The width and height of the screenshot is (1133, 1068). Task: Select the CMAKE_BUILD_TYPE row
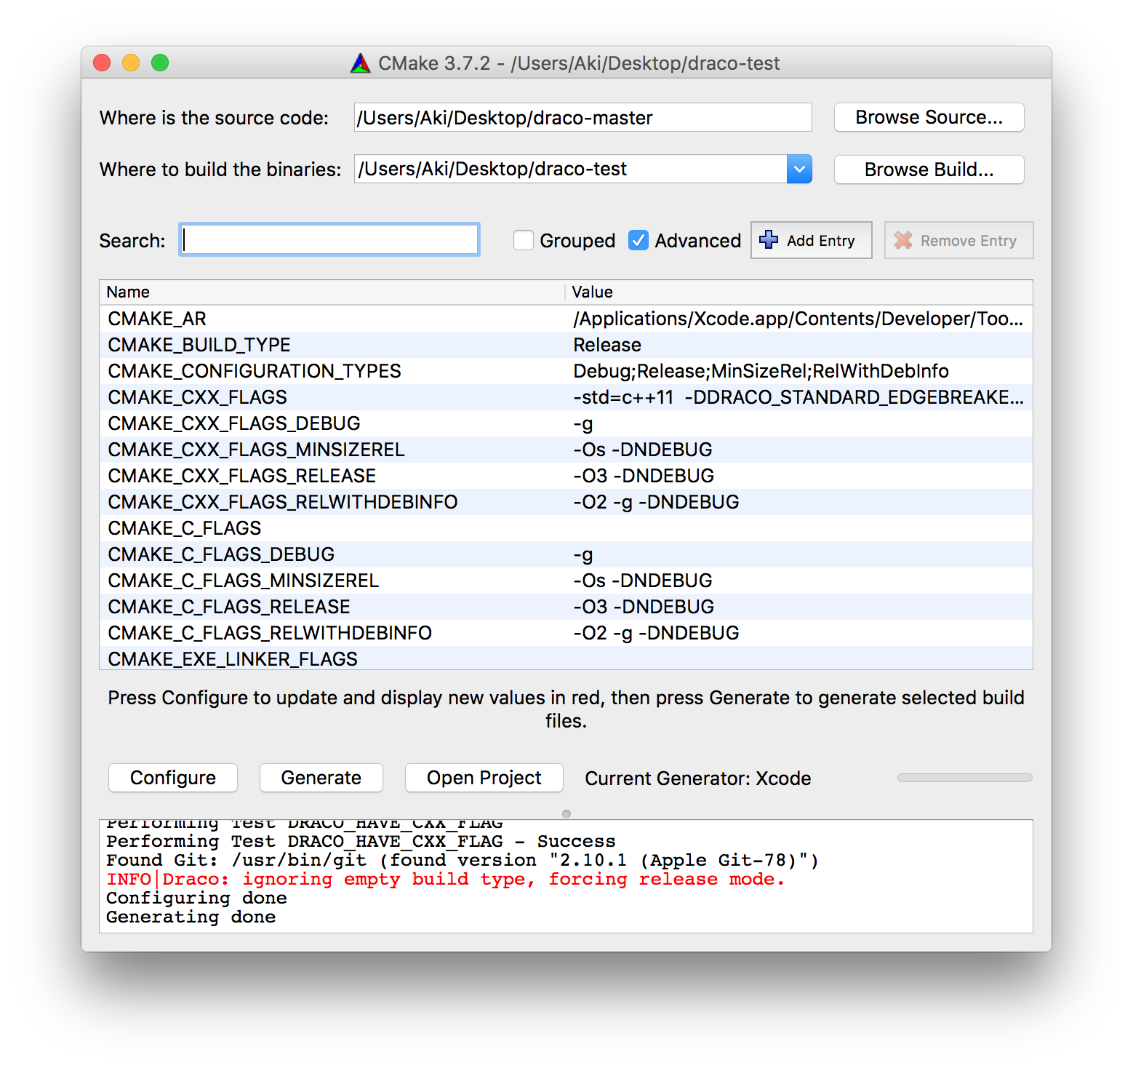click(x=199, y=345)
